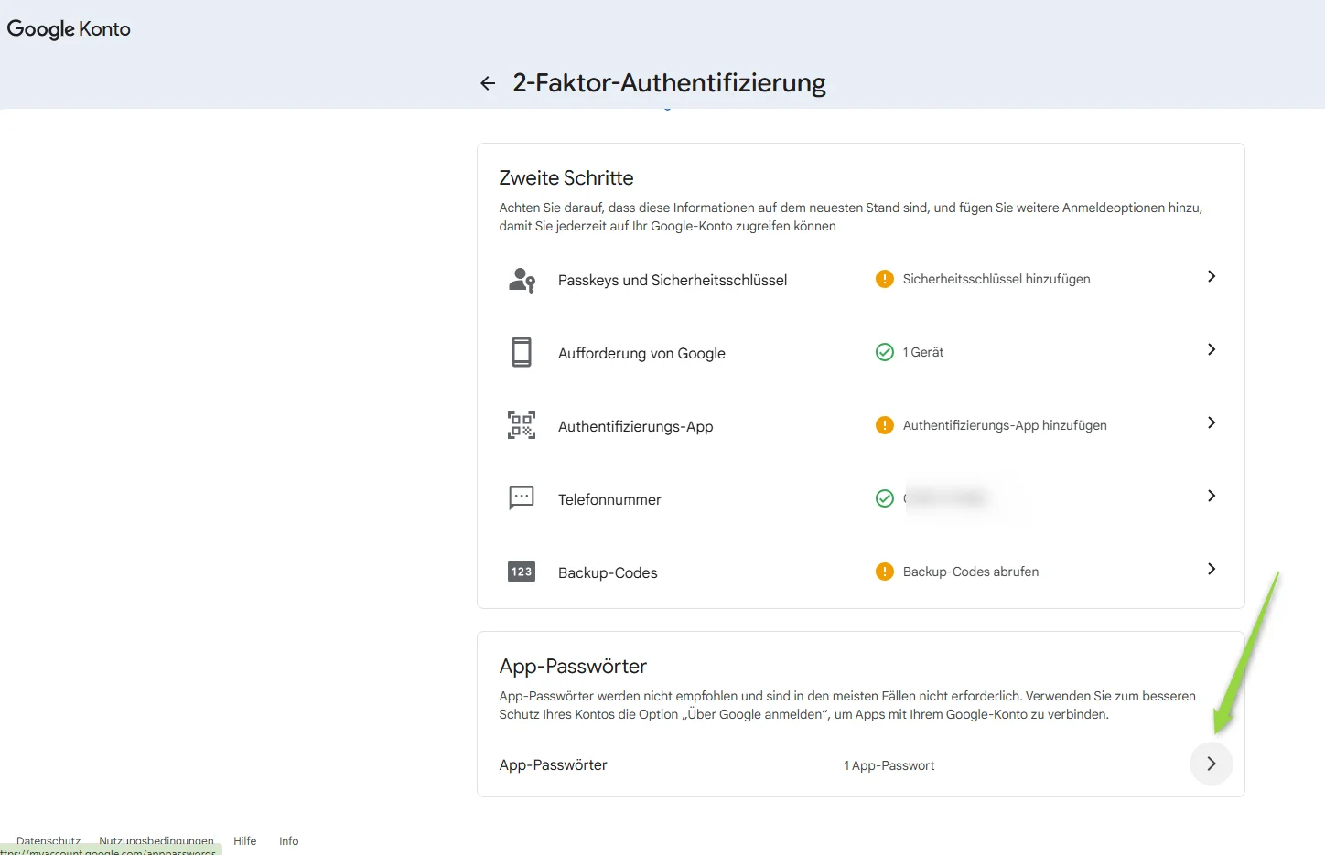Open the Info footer link

click(x=289, y=840)
